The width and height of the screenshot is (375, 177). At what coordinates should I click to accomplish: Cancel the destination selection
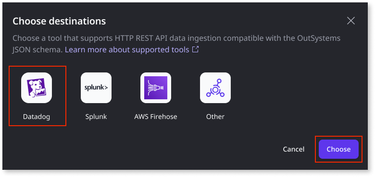(293, 149)
